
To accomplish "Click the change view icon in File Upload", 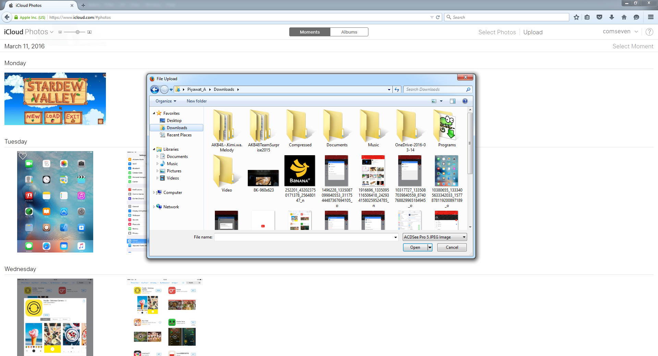I will click(434, 101).
